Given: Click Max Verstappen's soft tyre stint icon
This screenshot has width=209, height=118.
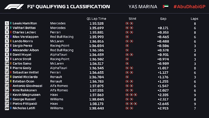Looking at the screenshot, I should click(x=127, y=37).
